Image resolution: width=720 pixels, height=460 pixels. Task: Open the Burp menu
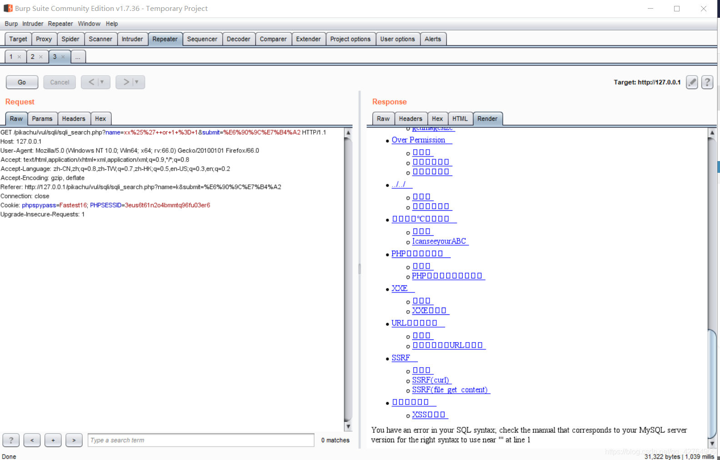11,24
